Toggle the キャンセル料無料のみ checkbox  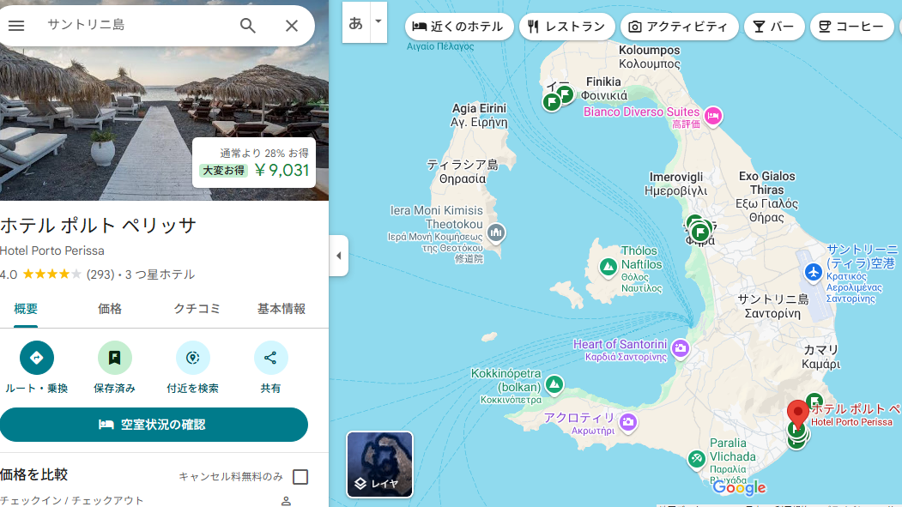click(x=300, y=476)
